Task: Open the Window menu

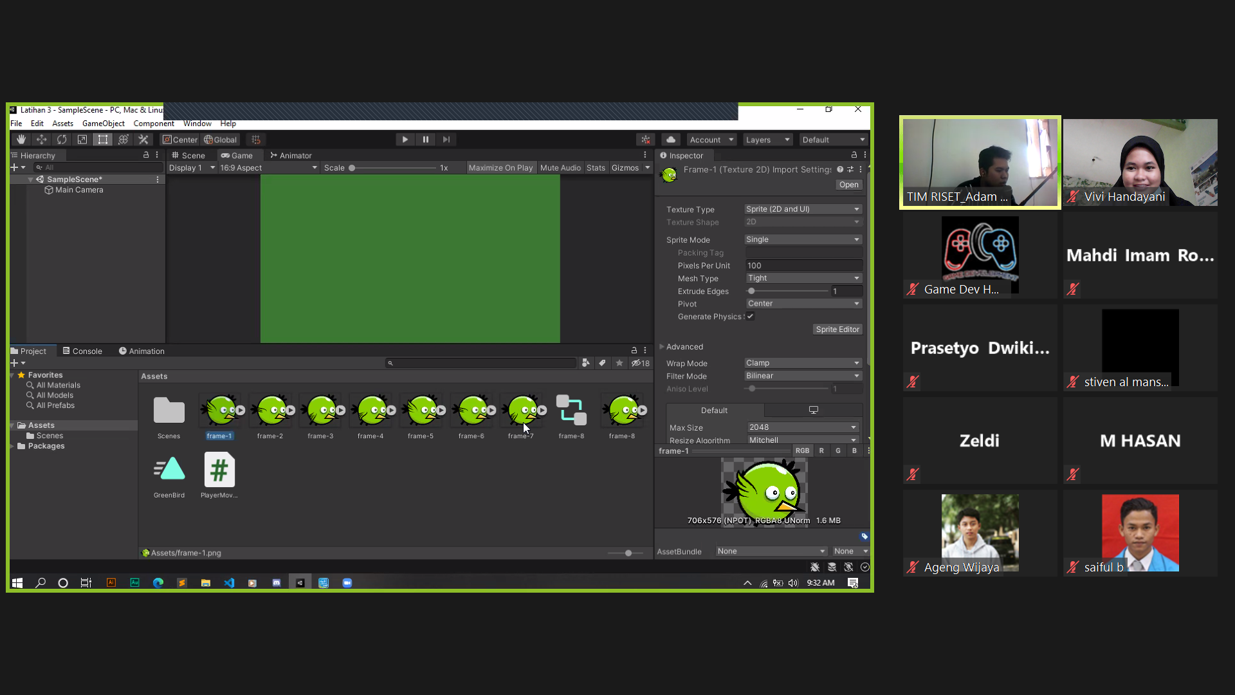Action: (x=197, y=124)
